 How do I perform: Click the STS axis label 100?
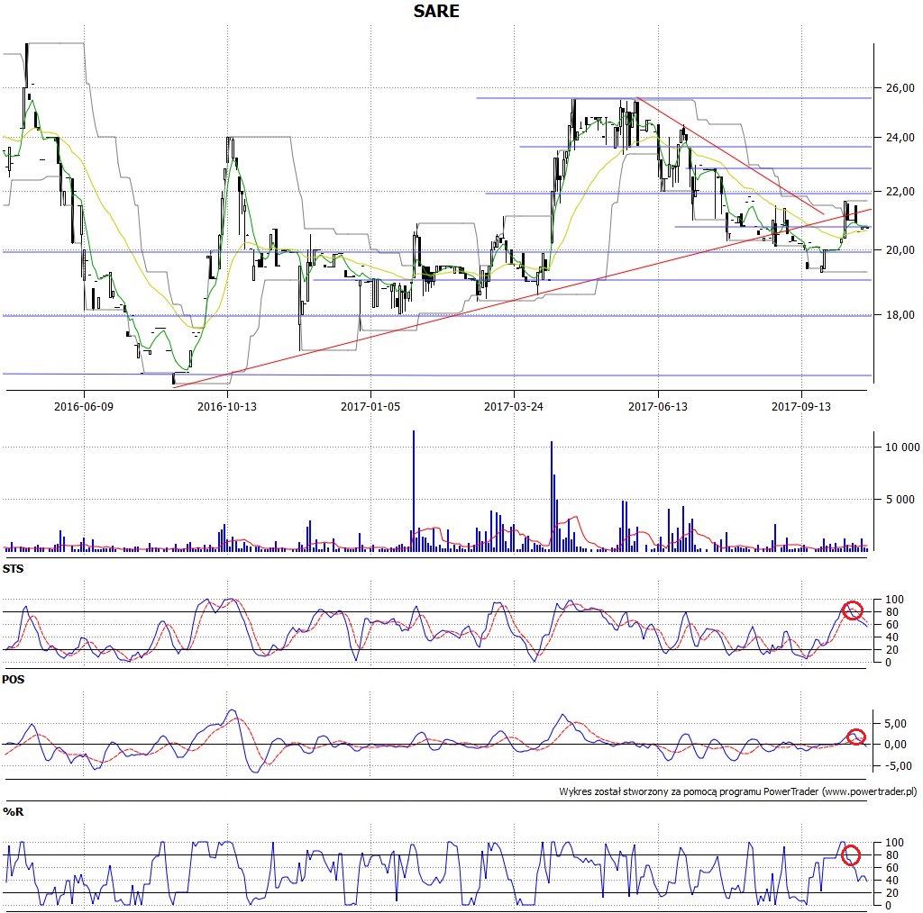coord(894,600)
